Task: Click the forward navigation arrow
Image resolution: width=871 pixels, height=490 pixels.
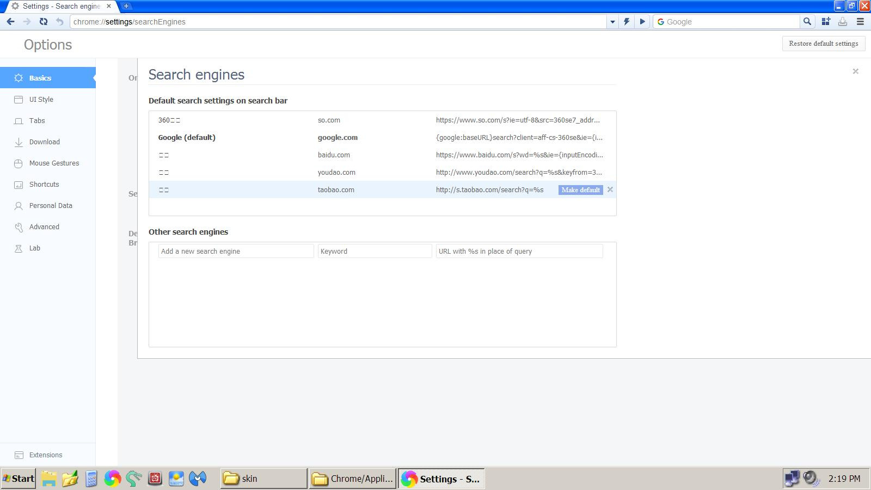Action: tap(27, 22)
